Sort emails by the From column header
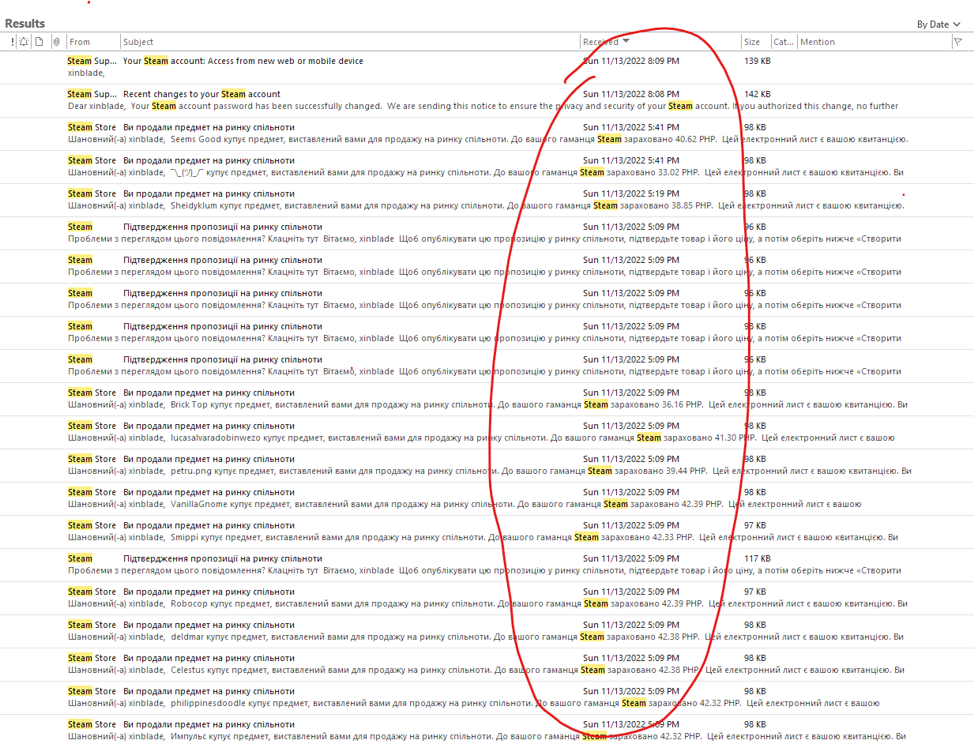Viewport: 974px width, 744px height. [79, 41]
